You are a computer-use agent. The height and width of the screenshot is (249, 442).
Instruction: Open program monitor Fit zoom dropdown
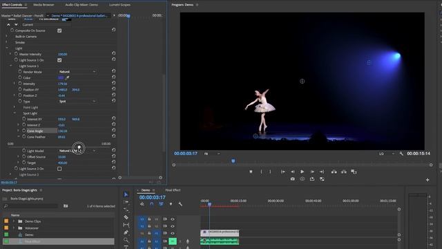point(212,154)
